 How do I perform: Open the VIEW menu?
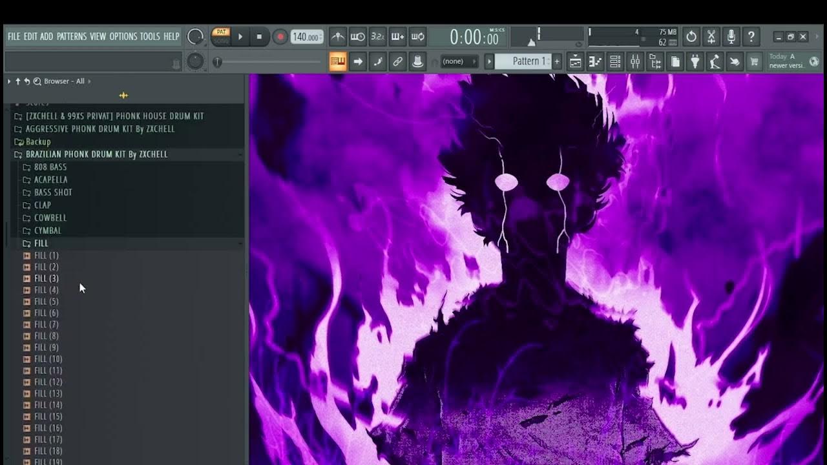point(98,36)
